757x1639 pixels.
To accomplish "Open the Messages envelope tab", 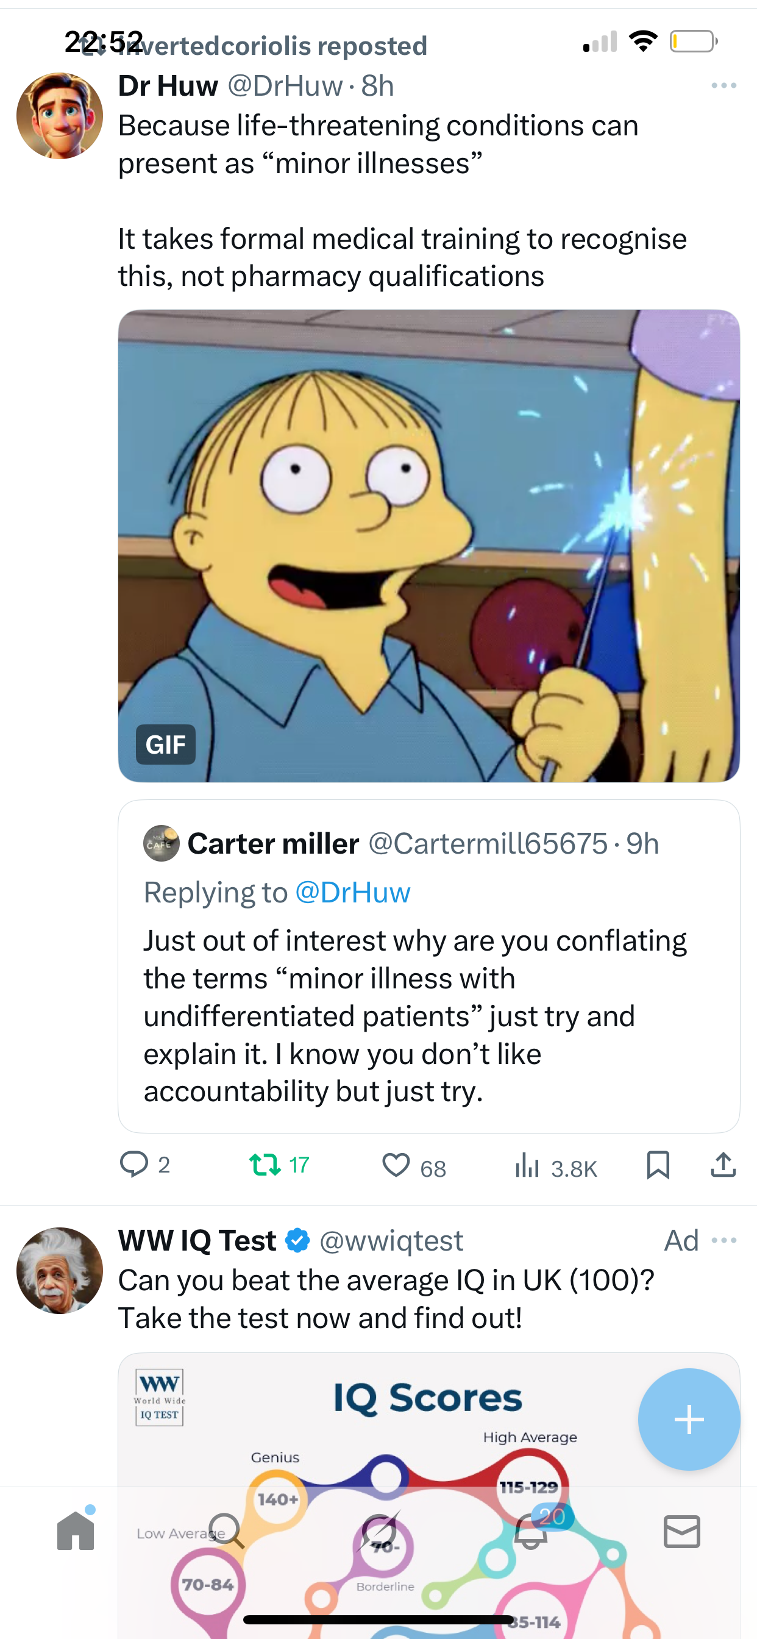I will coord(682,1531).
